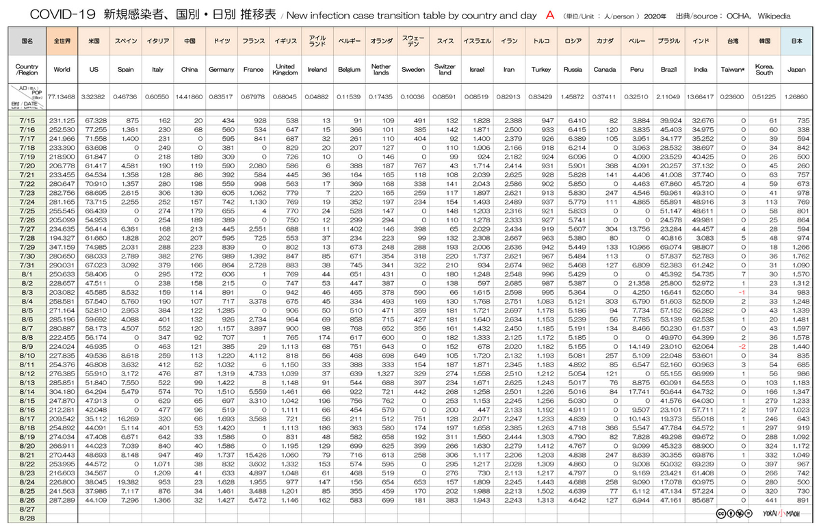
Task: Select the 7/31 date row header
Action: tap(27, 264)
